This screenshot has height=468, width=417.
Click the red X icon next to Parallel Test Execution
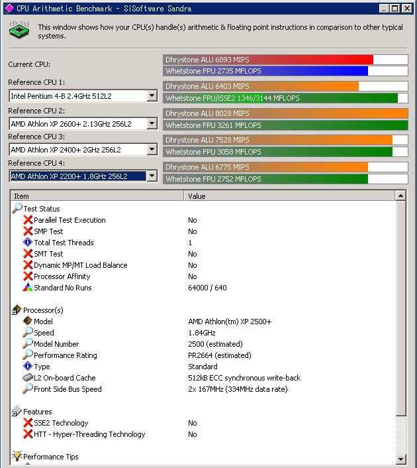coord(28,220)
